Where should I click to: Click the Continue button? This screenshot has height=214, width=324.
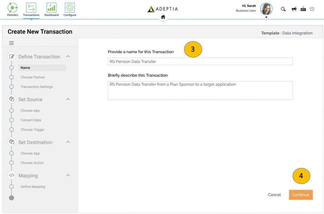(x=300, y=195)
